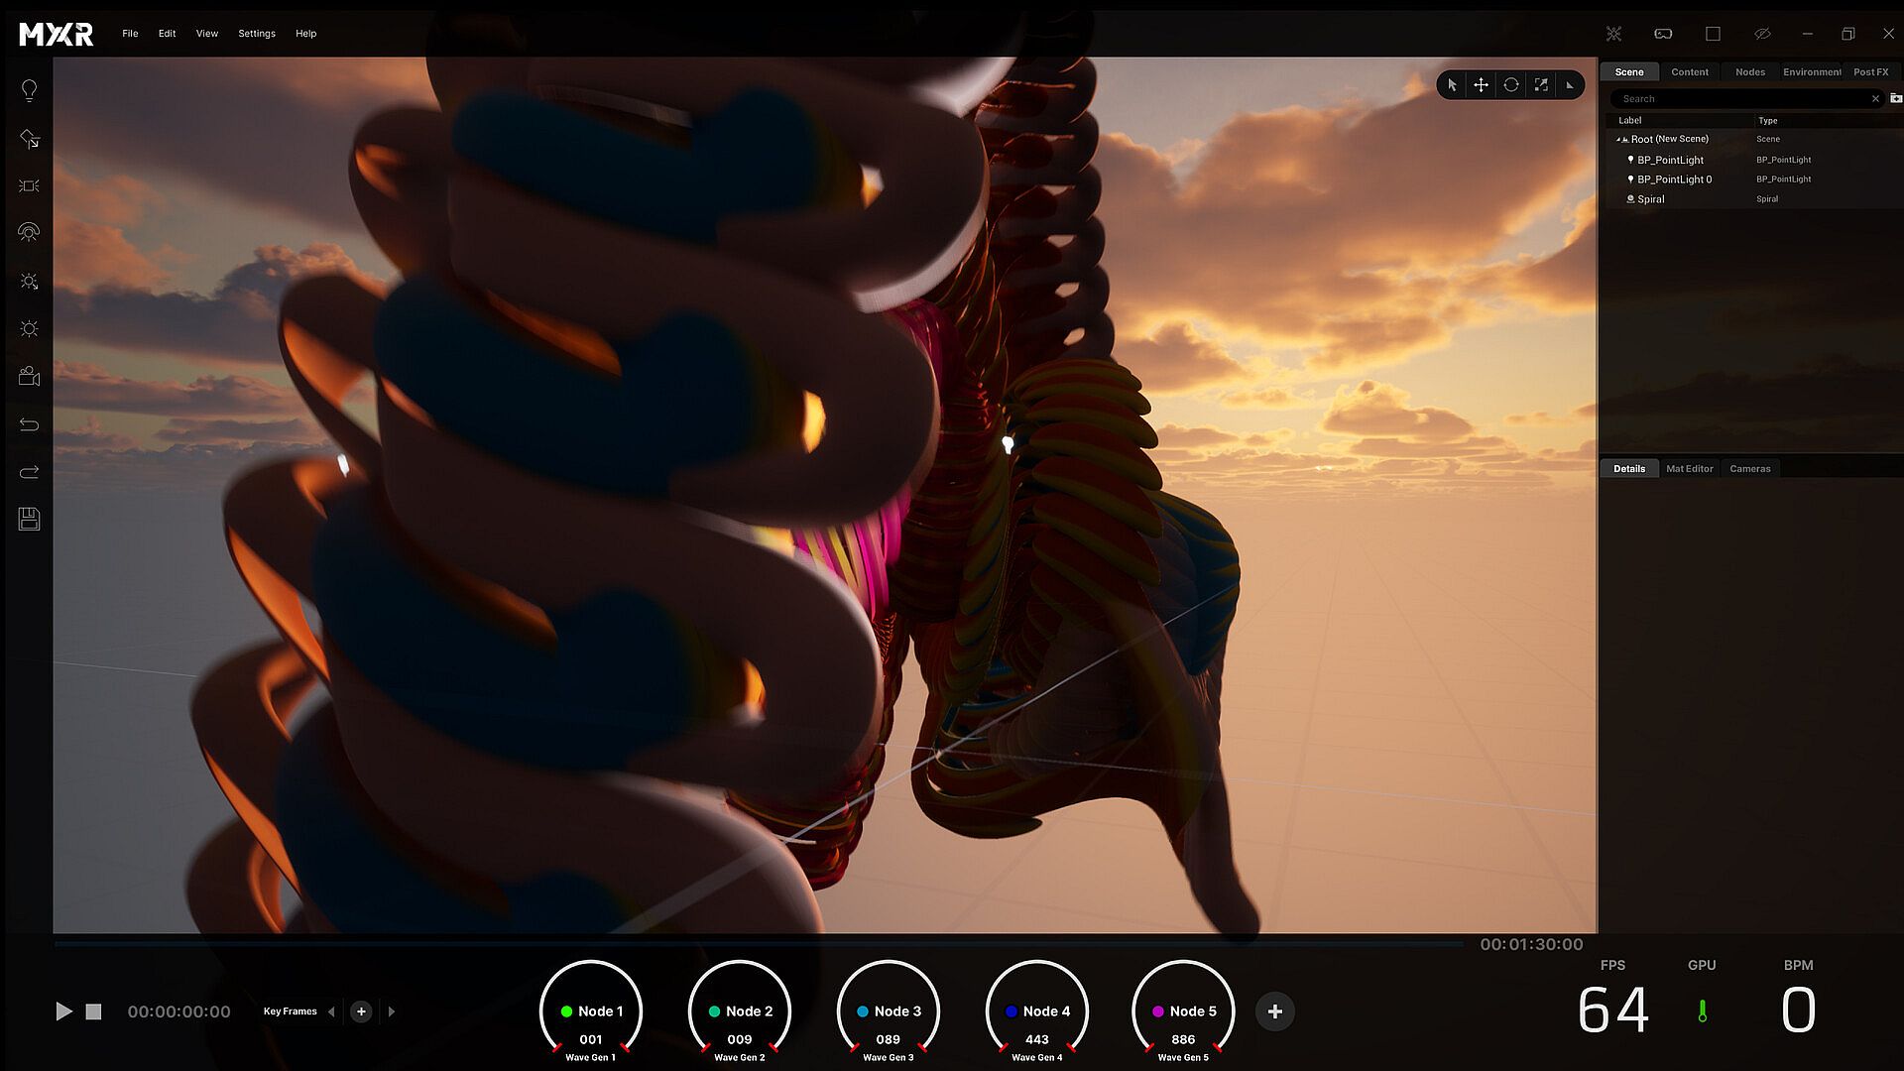
Task: Click the sun light icon in sidebar
Action: 29,328
